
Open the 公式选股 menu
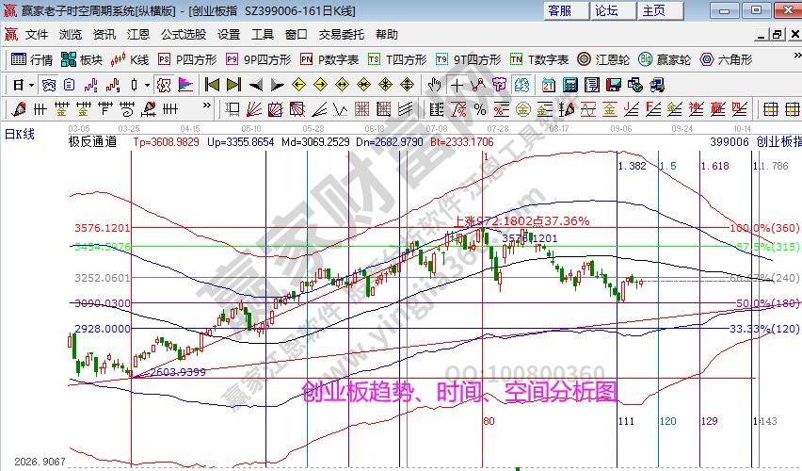[x=183, y=35]
